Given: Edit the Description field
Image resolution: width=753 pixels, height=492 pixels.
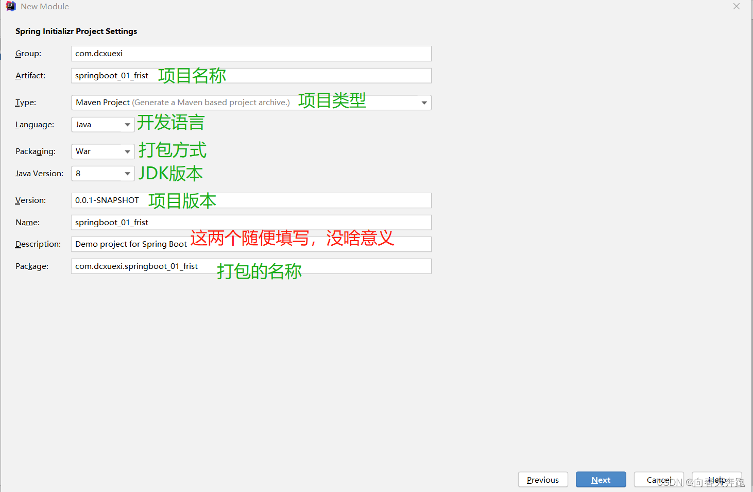Looking at the screenshot, I should pyautogui.click(x=251, y=244).
